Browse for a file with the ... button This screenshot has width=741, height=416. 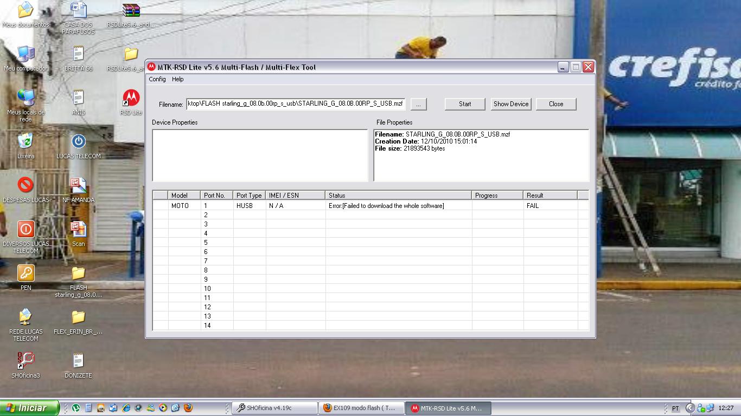click(419, 104)
